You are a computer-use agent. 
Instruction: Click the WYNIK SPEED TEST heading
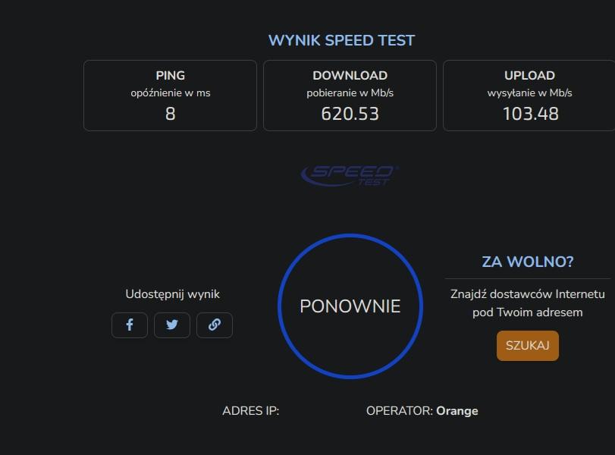click(x=341, y=41)
